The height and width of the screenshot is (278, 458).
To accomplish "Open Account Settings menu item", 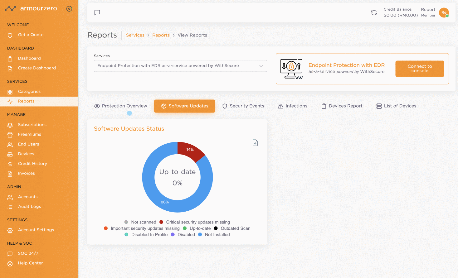I will (x=36, y=230).
